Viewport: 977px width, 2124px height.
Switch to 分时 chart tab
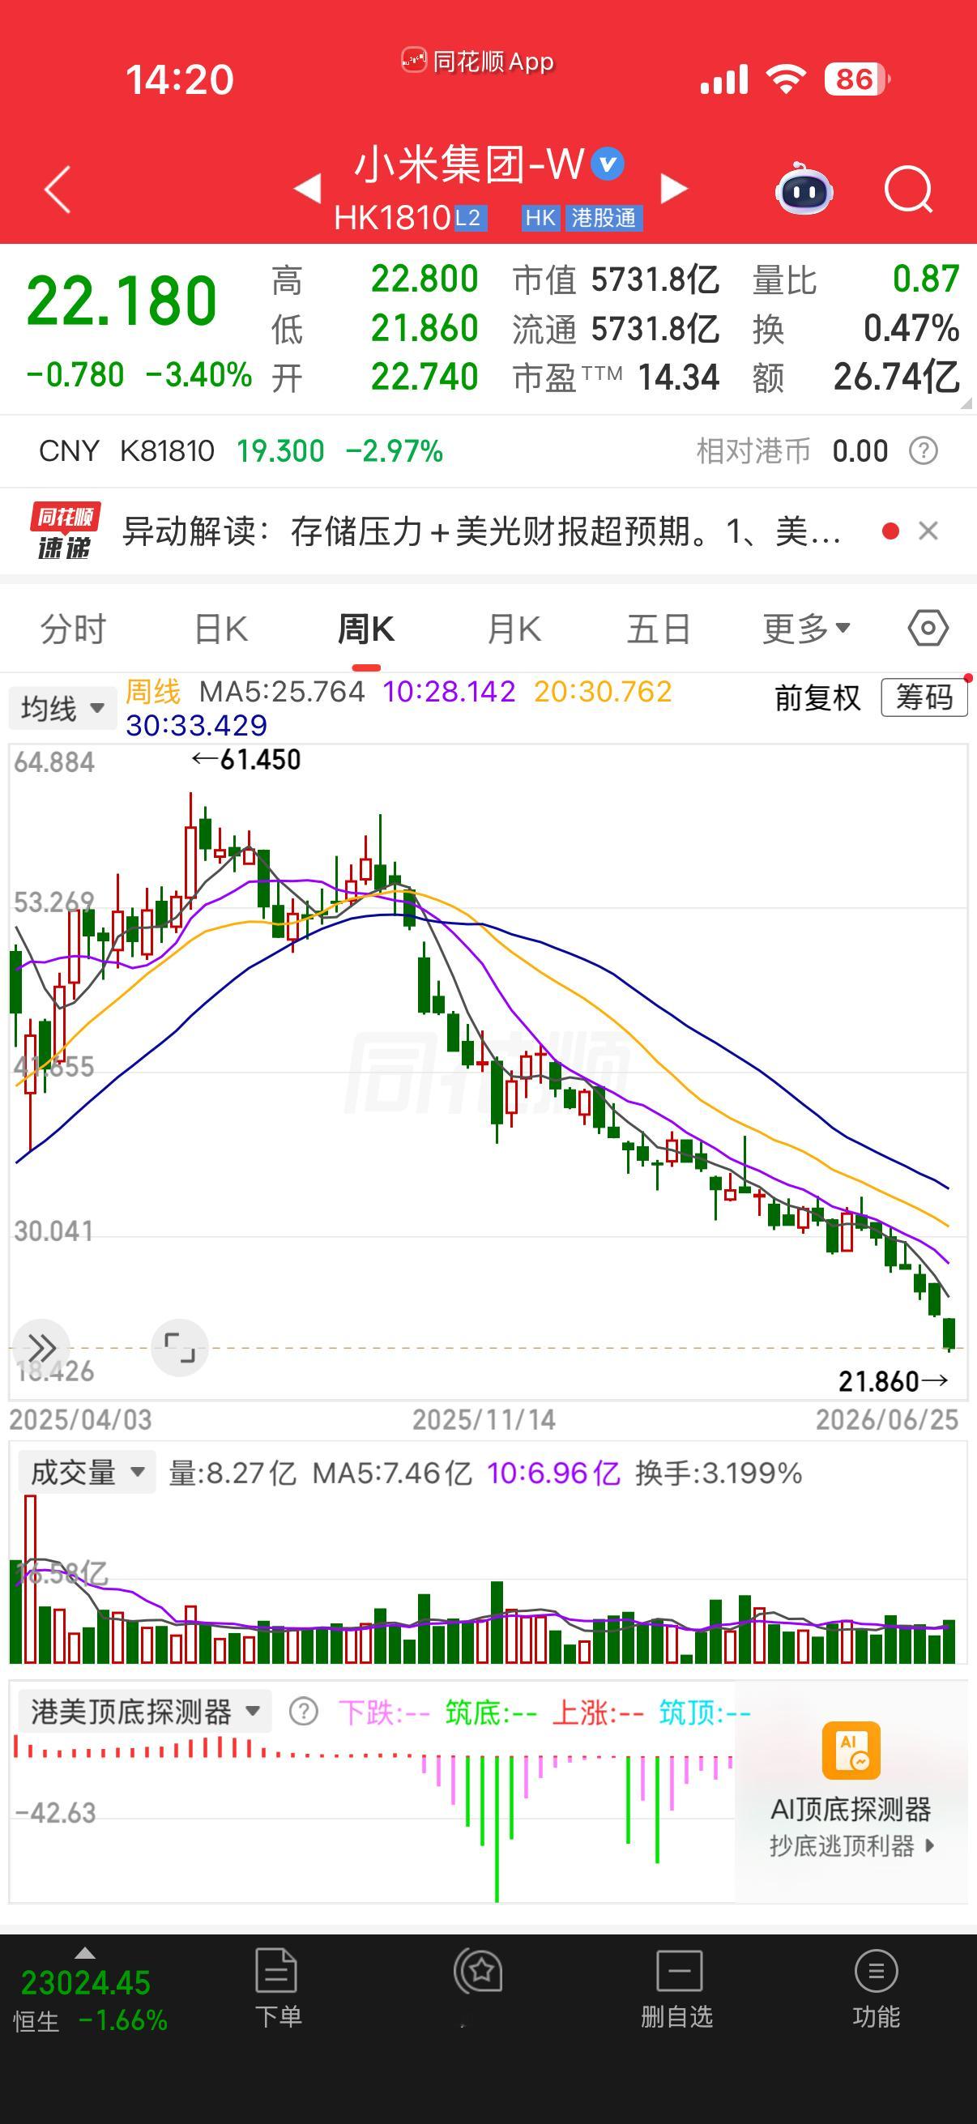coord(74,629)
